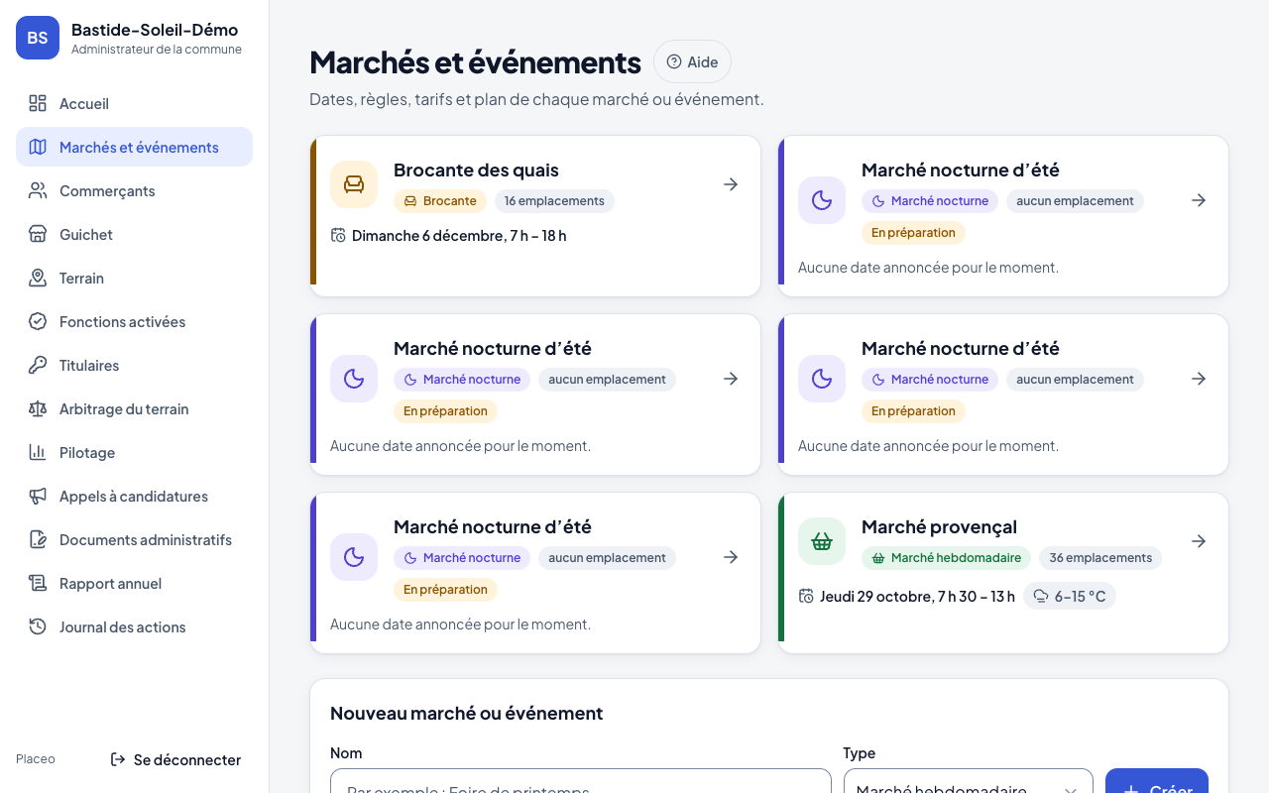Click Jeudi 29 octobre, 7 h 30 – 13 h
This screenshot has width=1269, height=793.
point(917,597)
